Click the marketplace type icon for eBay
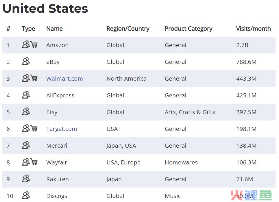The width and height of the screenshot is (279, 202). tap(26, 61)
